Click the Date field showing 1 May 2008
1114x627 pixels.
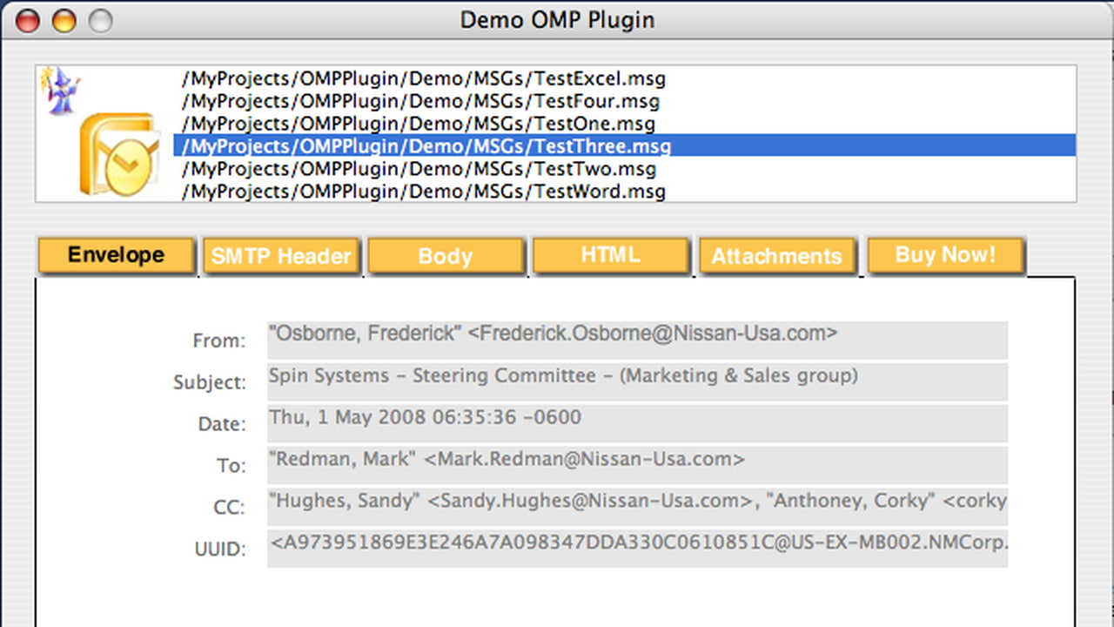pos(637,424)
